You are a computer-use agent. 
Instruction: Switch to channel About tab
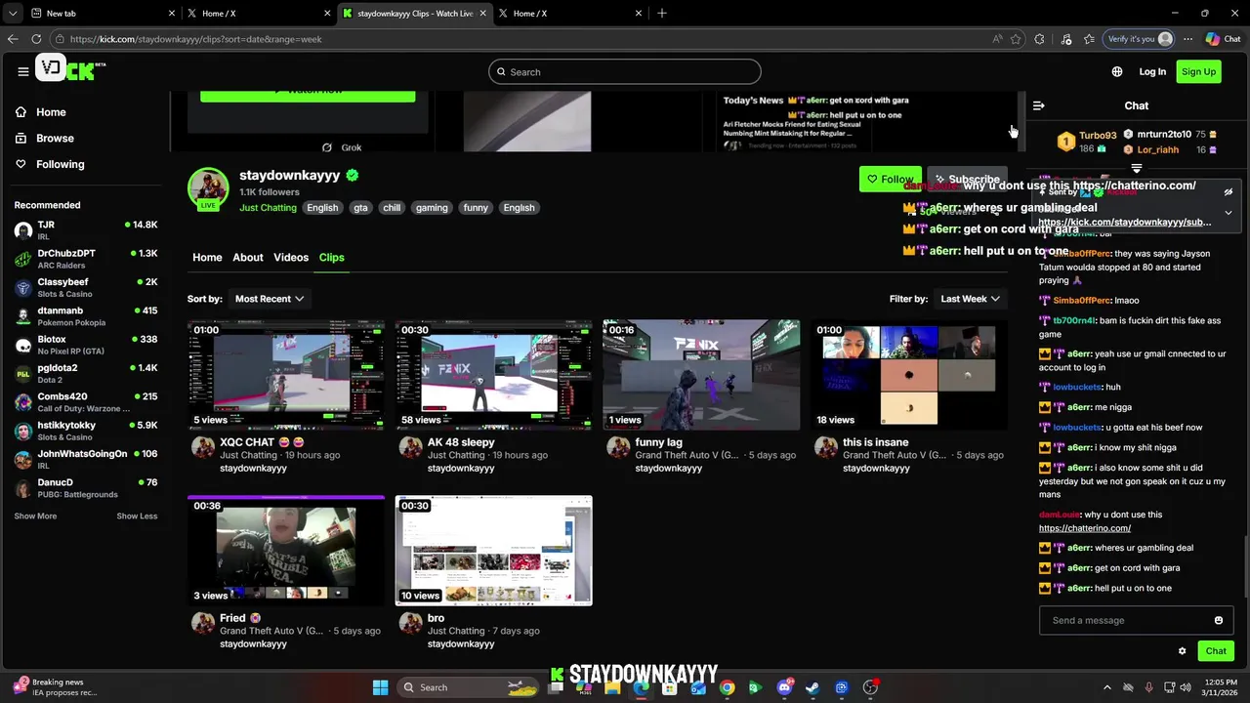[248, 257]
